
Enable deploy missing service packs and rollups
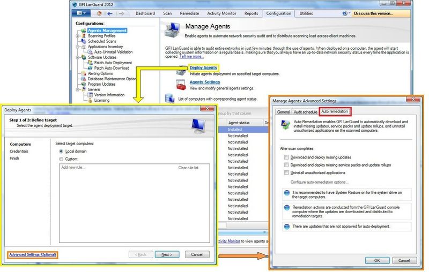[286, 165]
